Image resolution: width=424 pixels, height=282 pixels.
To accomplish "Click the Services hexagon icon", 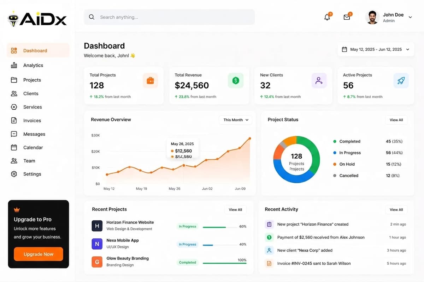I will click(x=14, y=107).
